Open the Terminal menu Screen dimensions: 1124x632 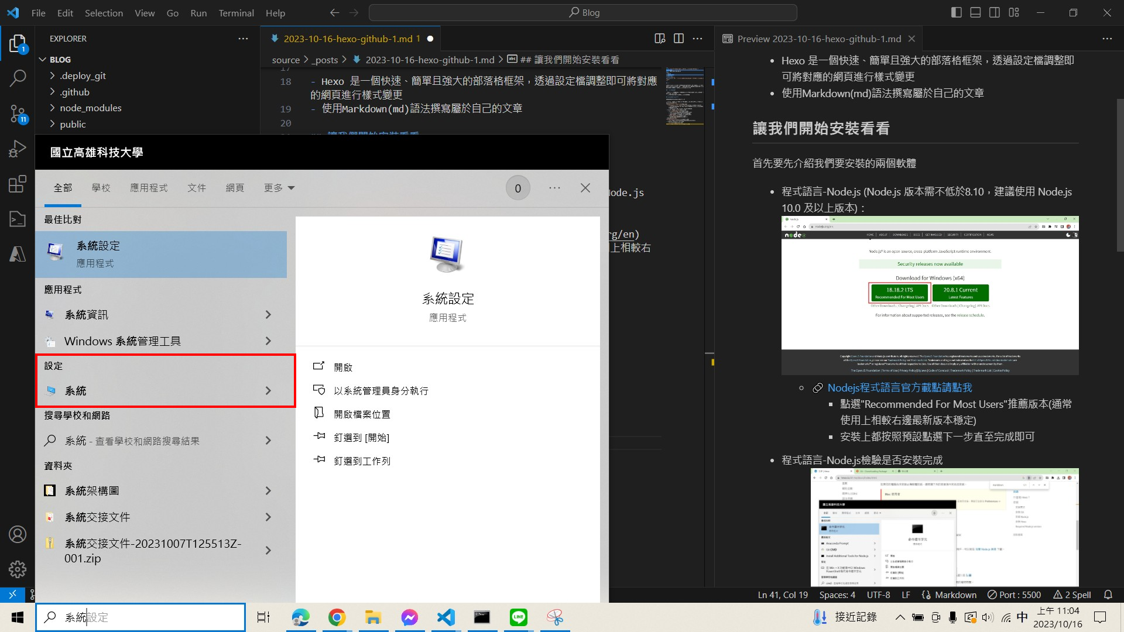[x=236, y=12]
